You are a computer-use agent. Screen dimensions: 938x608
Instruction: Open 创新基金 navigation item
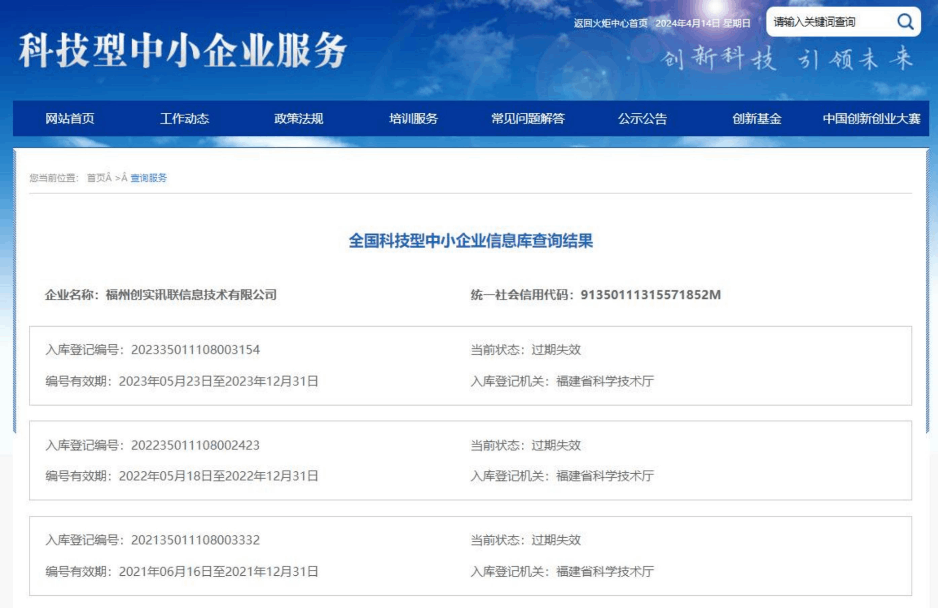pos(756,119)
